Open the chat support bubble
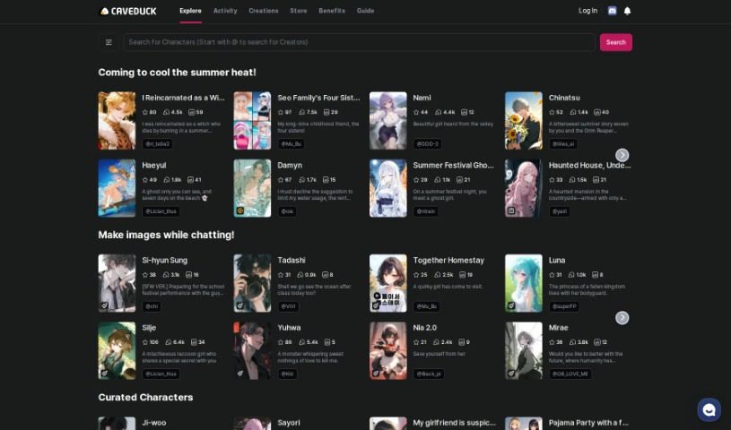 pyautogui.click(x=709, y=409)
